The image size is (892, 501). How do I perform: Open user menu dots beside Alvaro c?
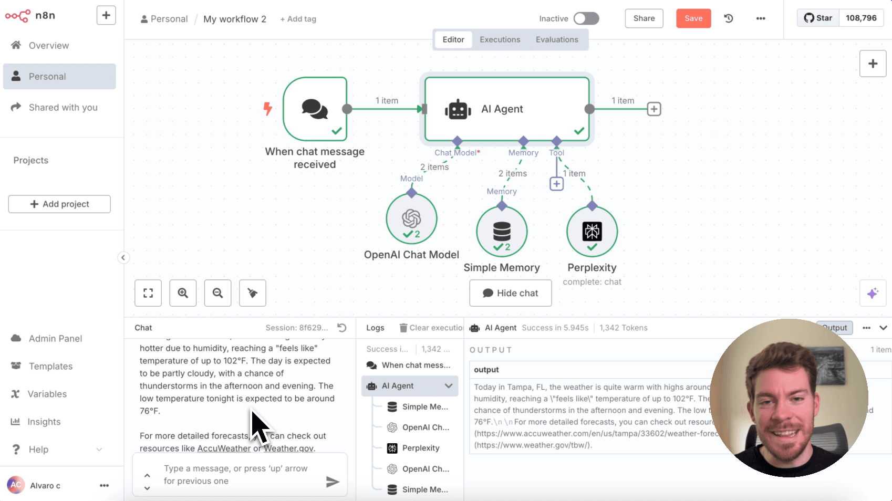pos(104,486)
